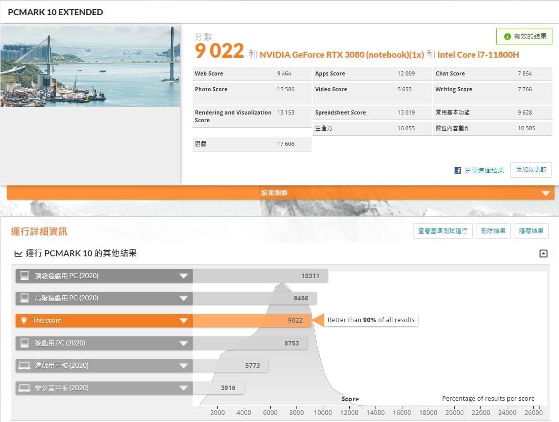Screen dimensions: 559x422
Task: Click the 生產力 score row
Action: [372, 128]
